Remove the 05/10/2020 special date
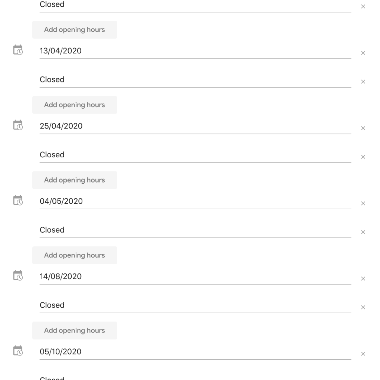This screenshot has width=380, height=380. (x=363, y=354)
